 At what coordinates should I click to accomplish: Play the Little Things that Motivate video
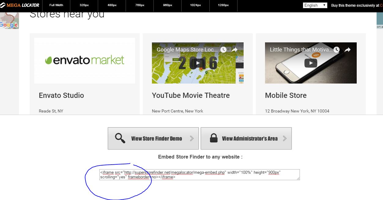click(x=311, y=63)
